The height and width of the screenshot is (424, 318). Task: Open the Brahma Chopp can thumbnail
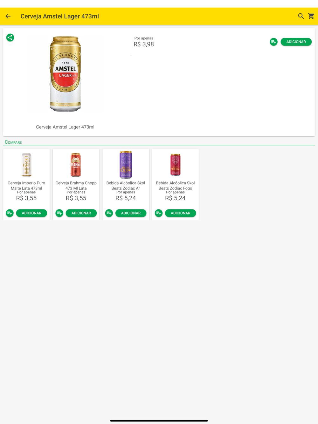(76, 165)
